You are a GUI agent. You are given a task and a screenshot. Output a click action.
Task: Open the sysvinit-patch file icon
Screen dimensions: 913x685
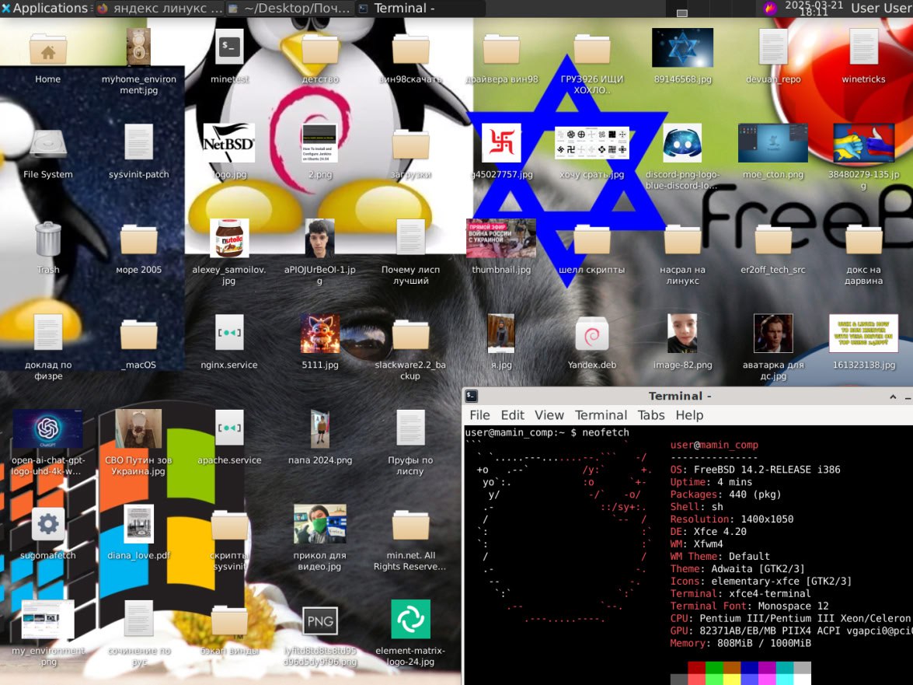click(138, 142)
